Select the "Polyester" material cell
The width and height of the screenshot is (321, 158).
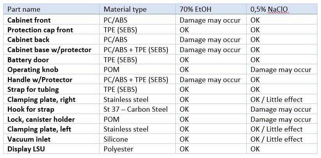pos(118,149)
